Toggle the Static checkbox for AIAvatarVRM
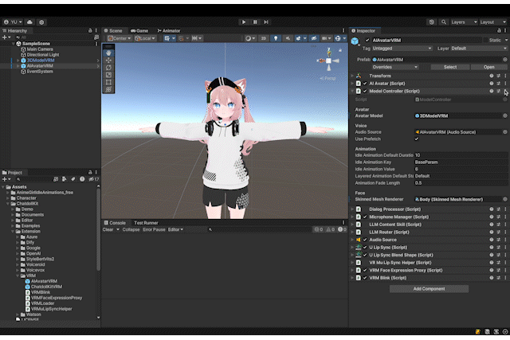The height and width of the screenshot is (340, 510). (x=484, y=40)
